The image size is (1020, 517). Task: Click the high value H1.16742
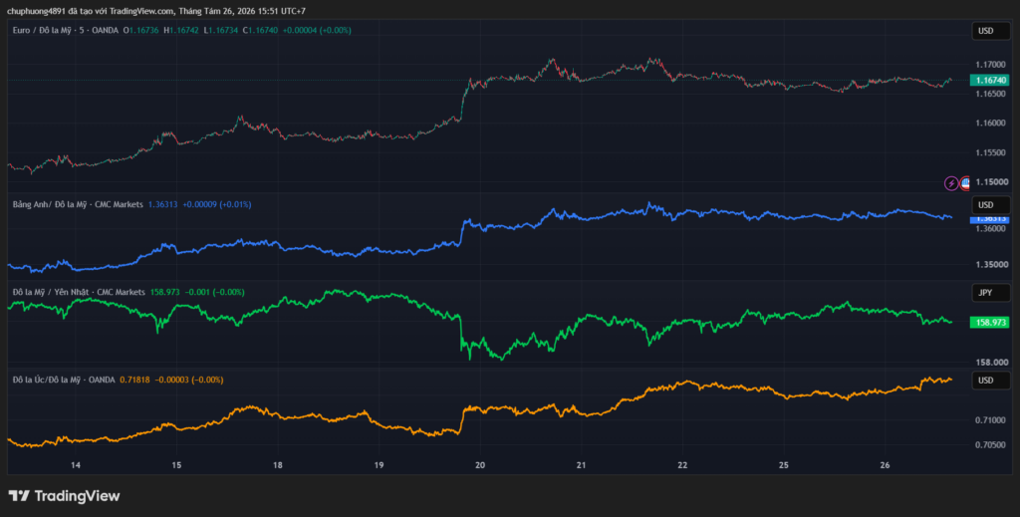(x=181, y=30)
